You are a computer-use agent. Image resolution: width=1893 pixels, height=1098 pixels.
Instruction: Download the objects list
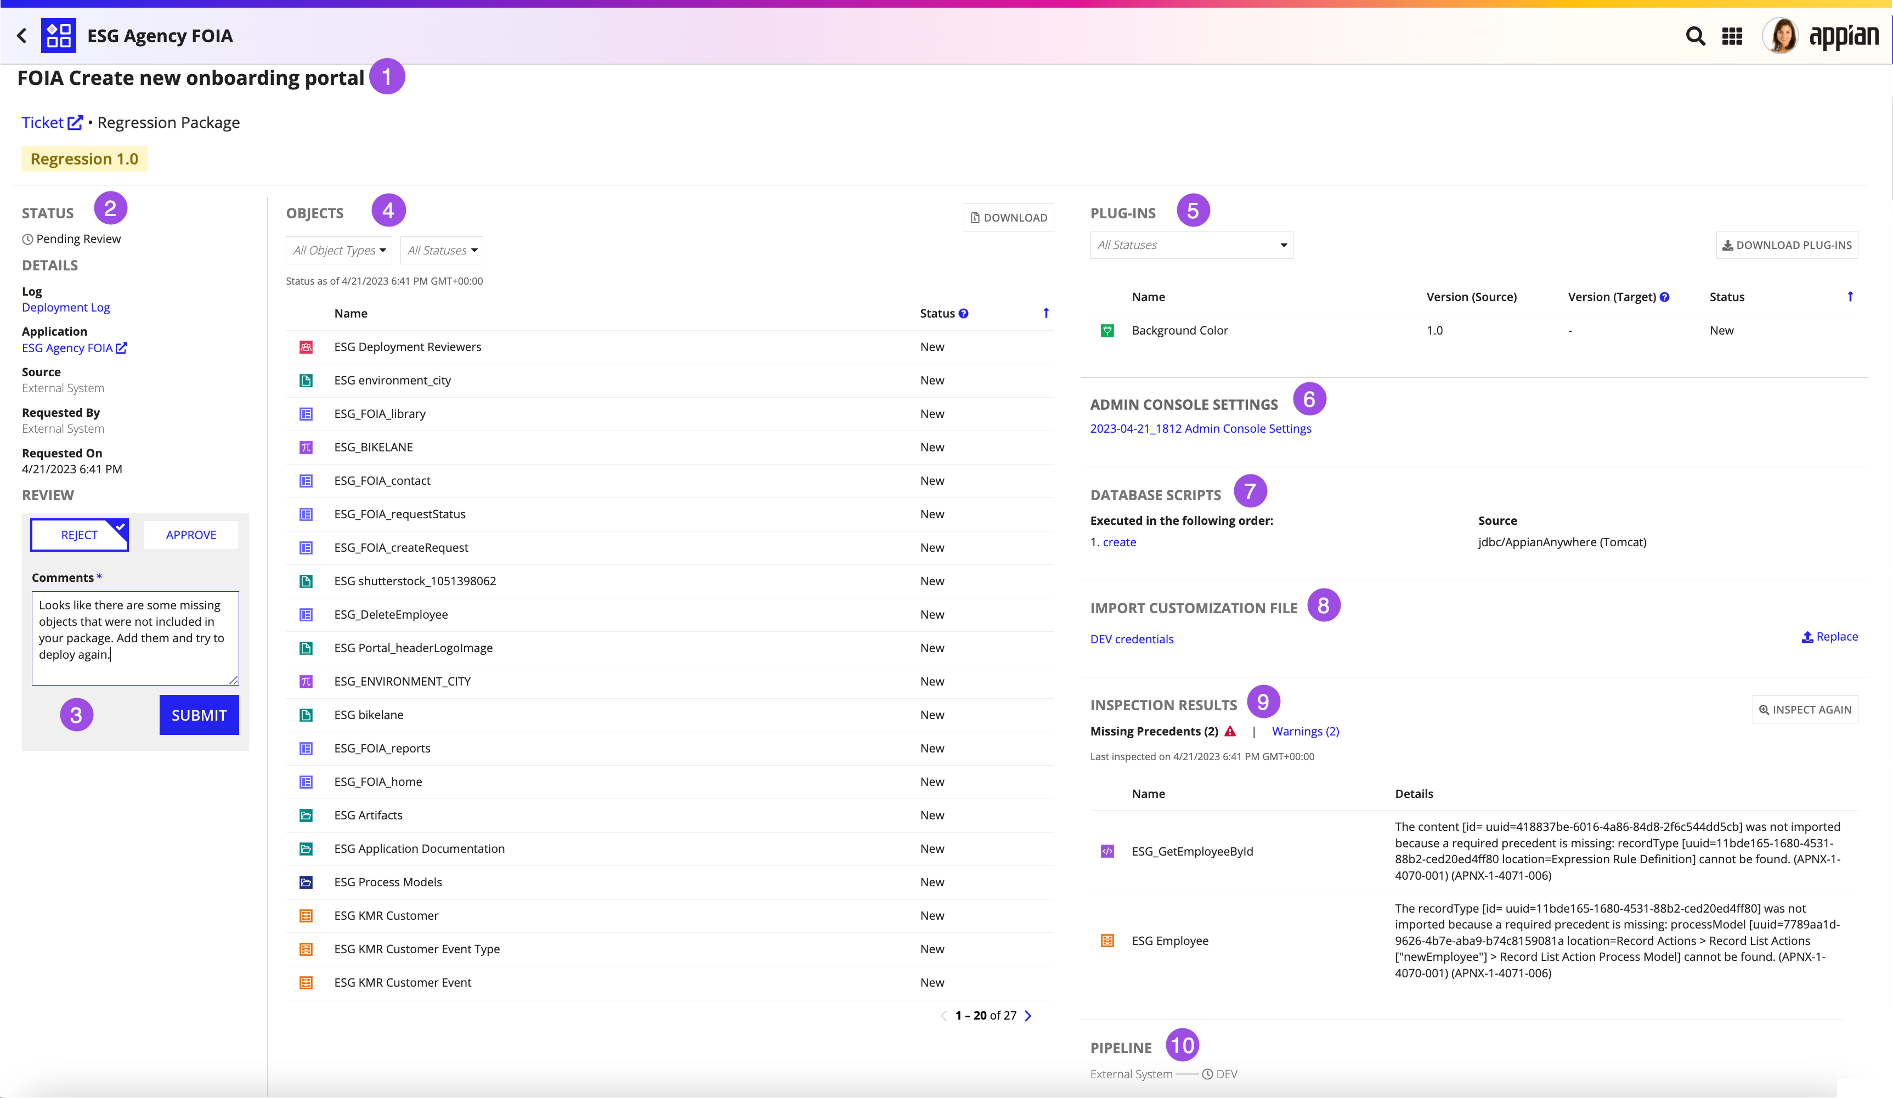(x=1009, y=217)
